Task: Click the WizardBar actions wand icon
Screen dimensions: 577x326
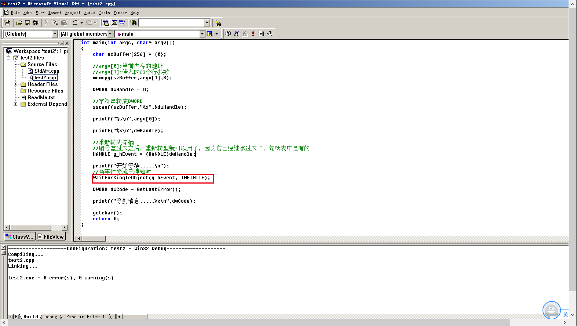Action: point(210,34)
